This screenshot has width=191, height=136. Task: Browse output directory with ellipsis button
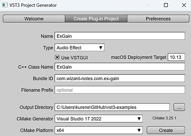(x=179, y=107)
